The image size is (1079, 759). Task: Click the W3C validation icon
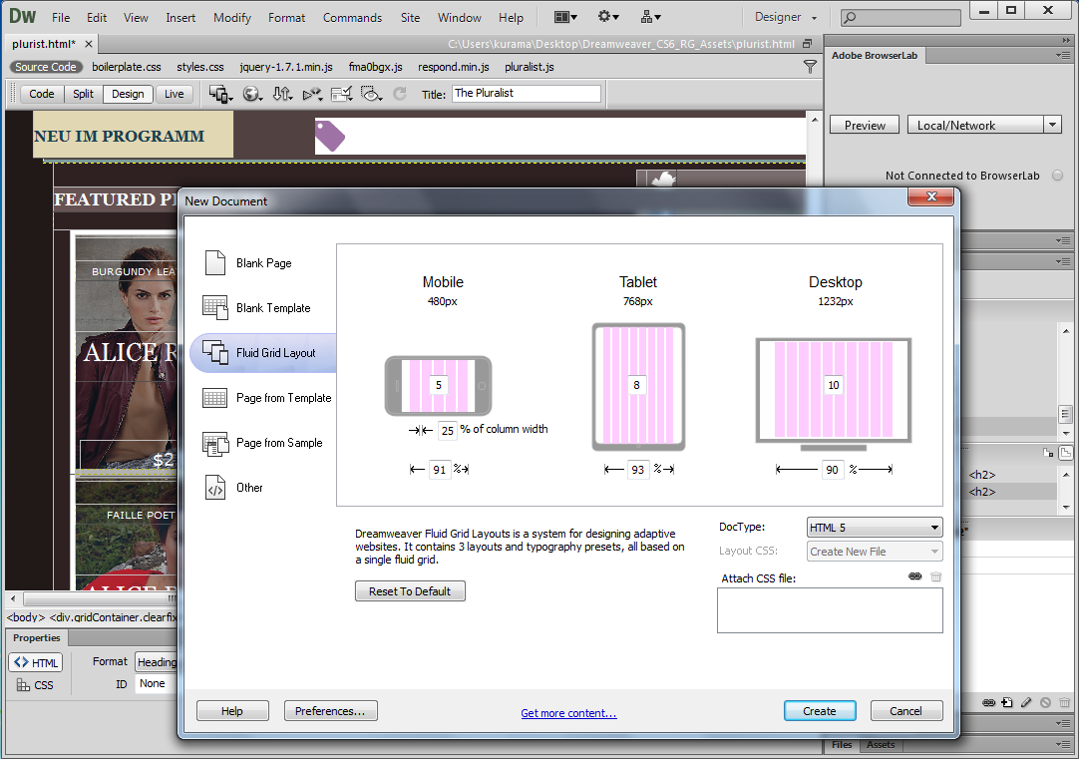pos(312,94)
